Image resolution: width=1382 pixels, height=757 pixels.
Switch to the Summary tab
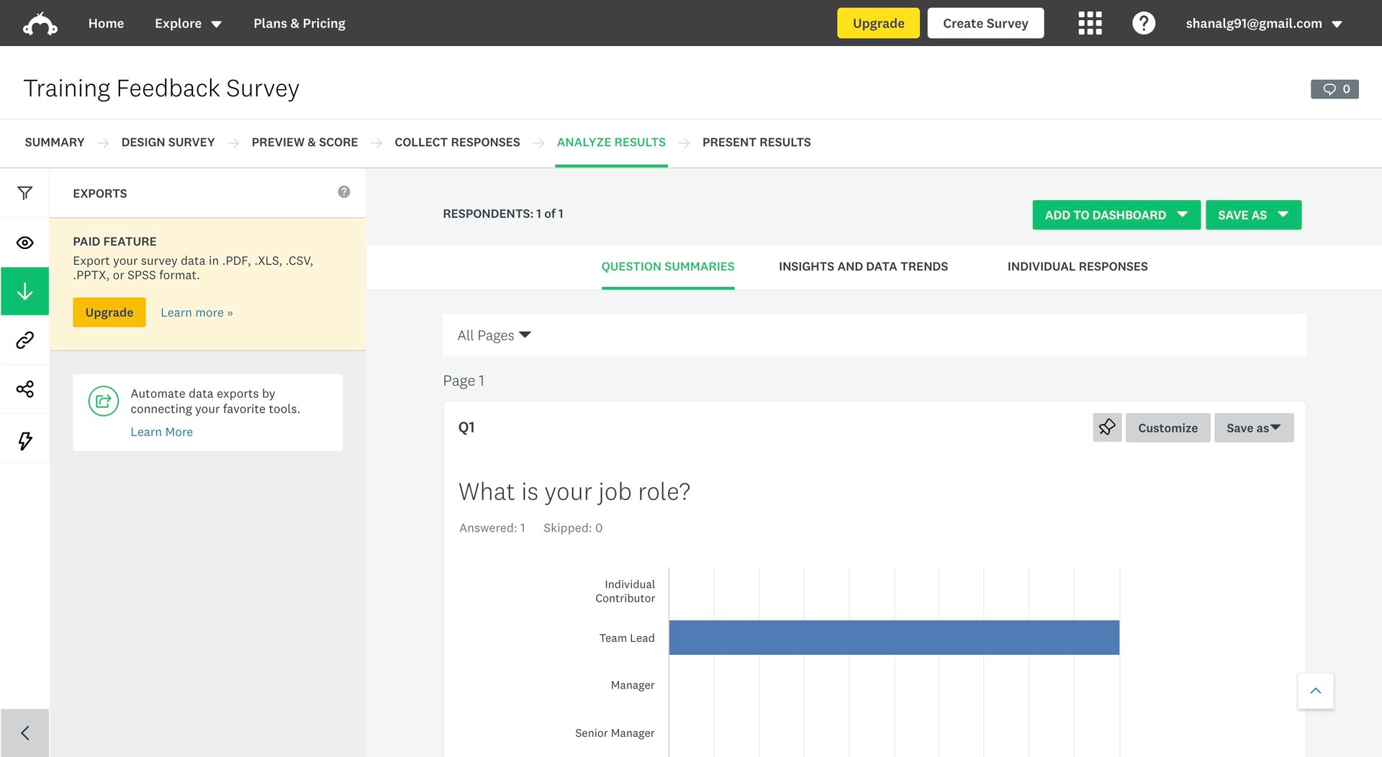pos(55,142)
